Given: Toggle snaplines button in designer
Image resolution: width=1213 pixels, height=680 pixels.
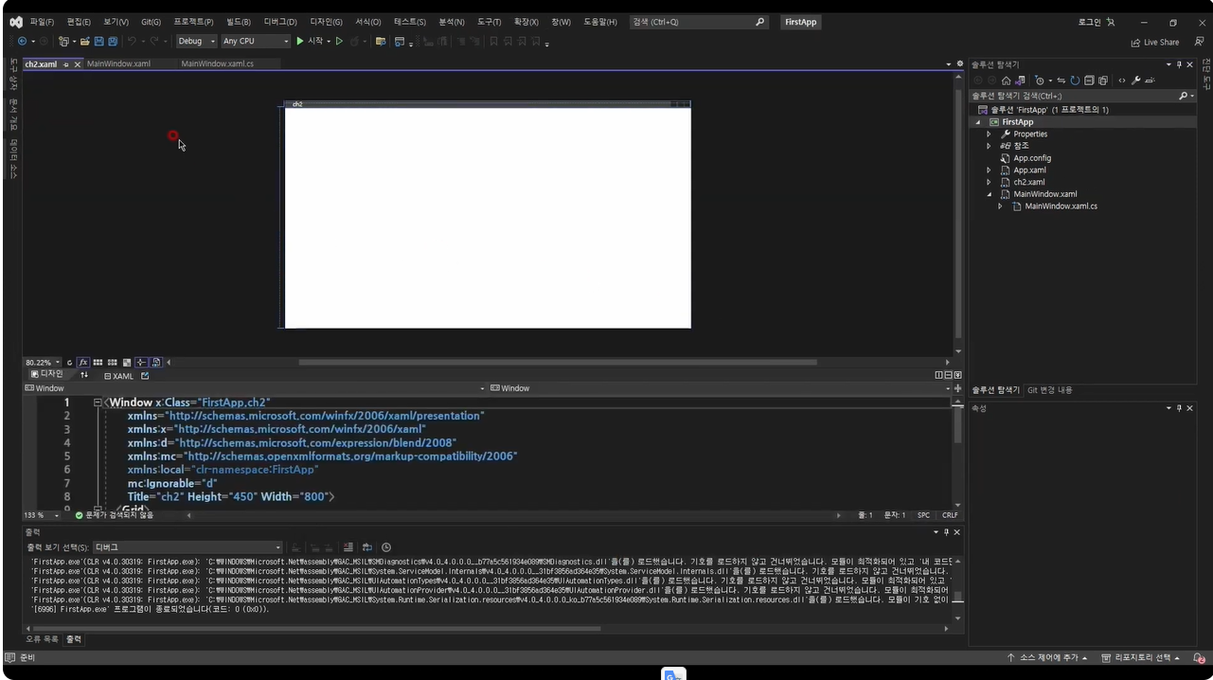Looking at the screenshot, I should pos(141,363).
